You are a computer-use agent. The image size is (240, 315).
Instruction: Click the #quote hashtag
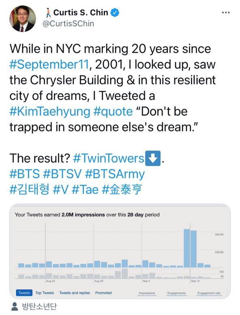pos(113,112)
